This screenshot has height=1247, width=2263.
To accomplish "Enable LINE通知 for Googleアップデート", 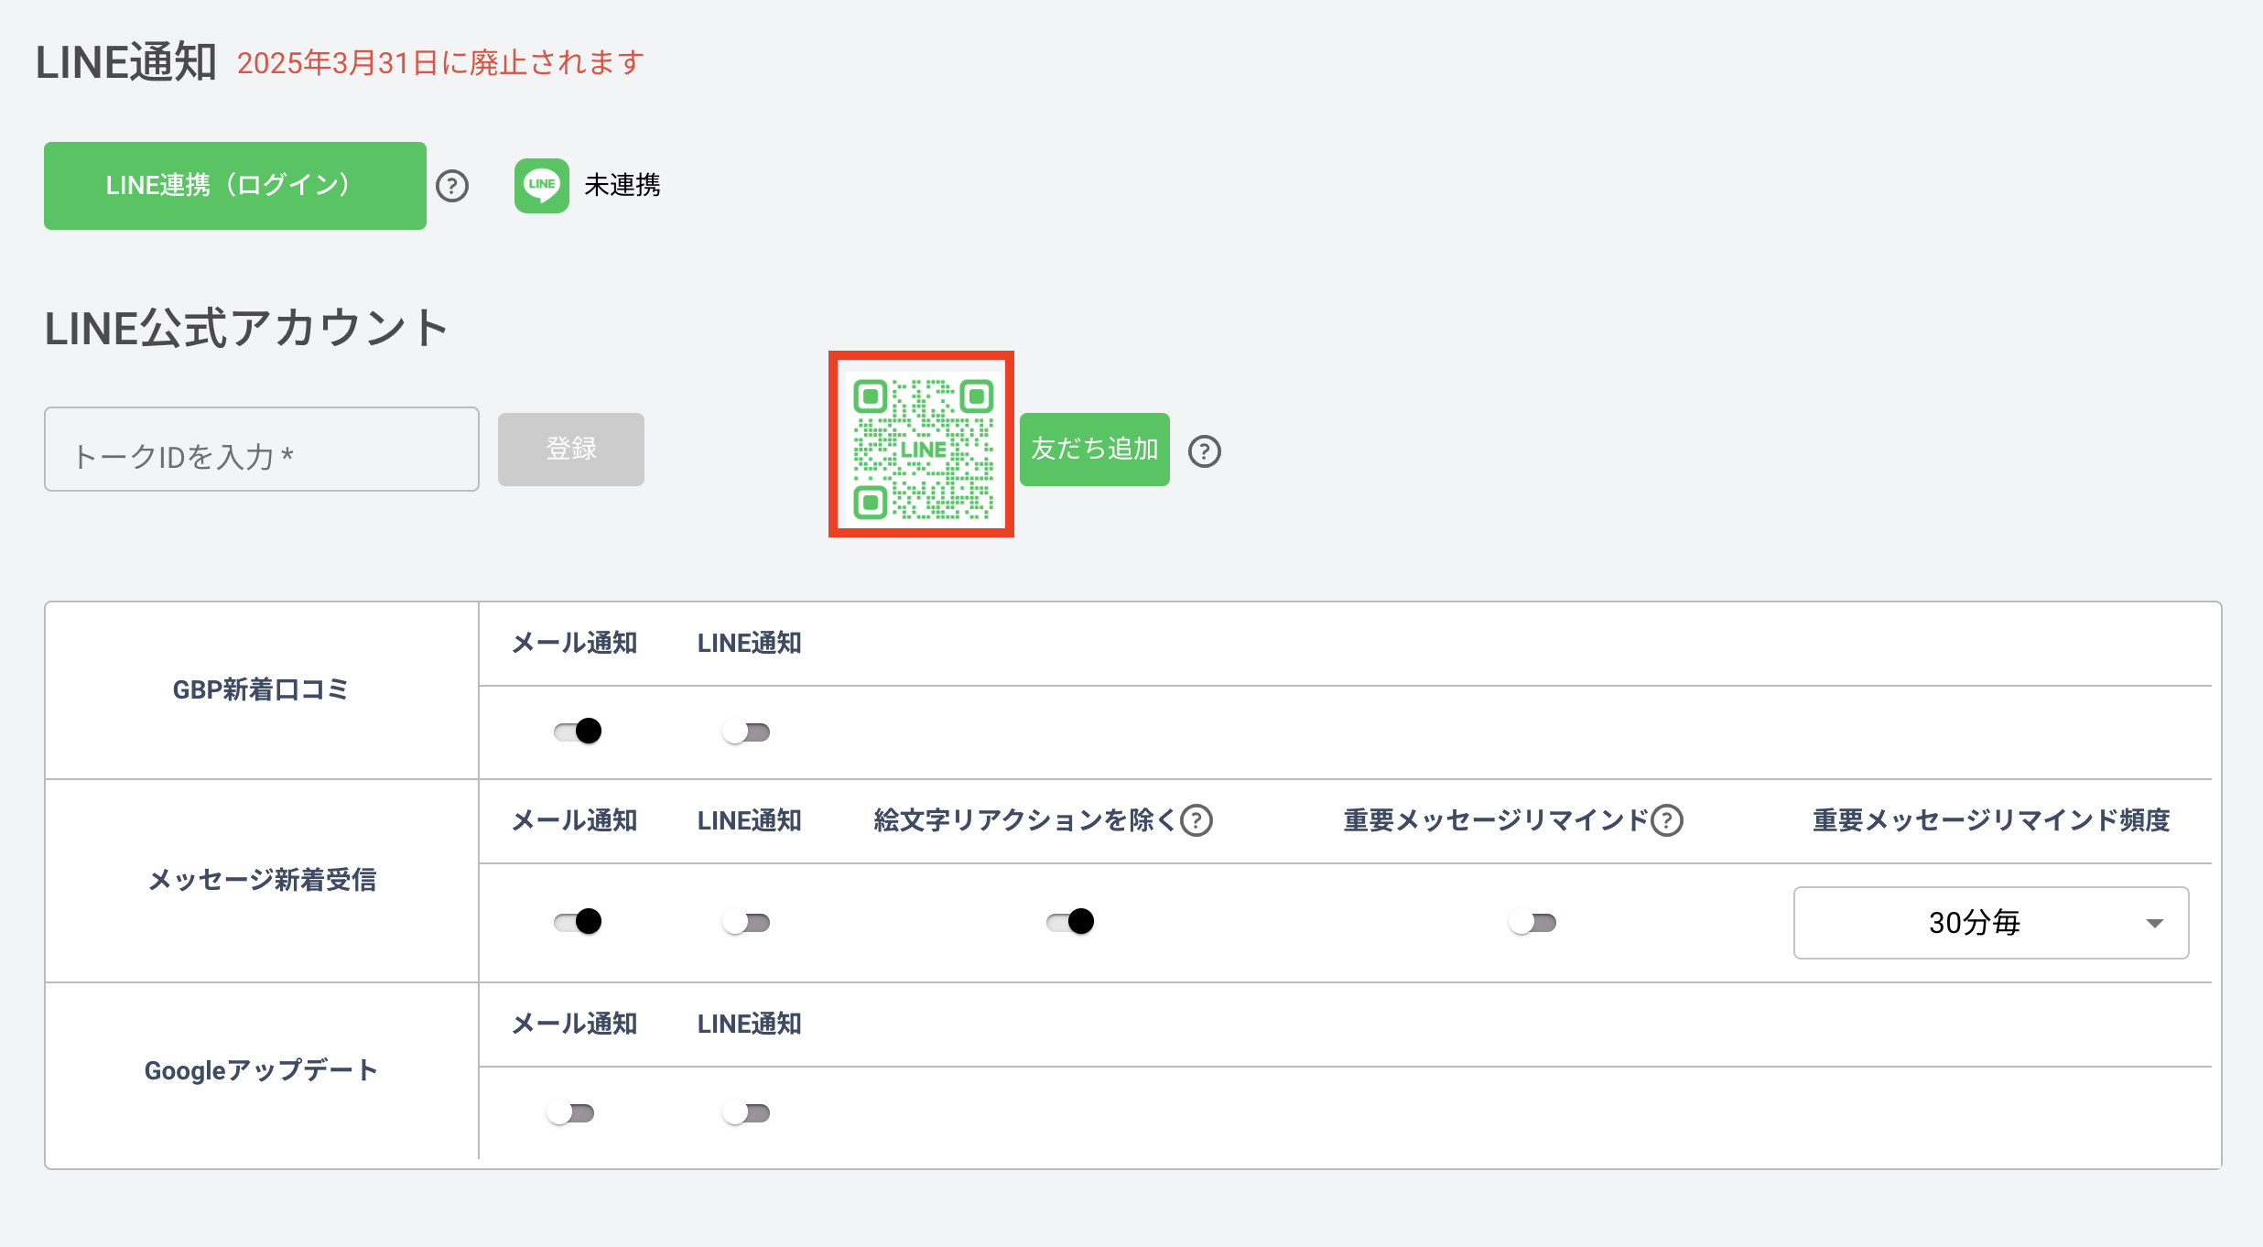I will click(x=746, y=1111).
